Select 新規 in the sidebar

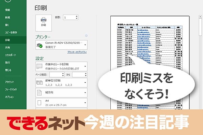pos(7,18)
